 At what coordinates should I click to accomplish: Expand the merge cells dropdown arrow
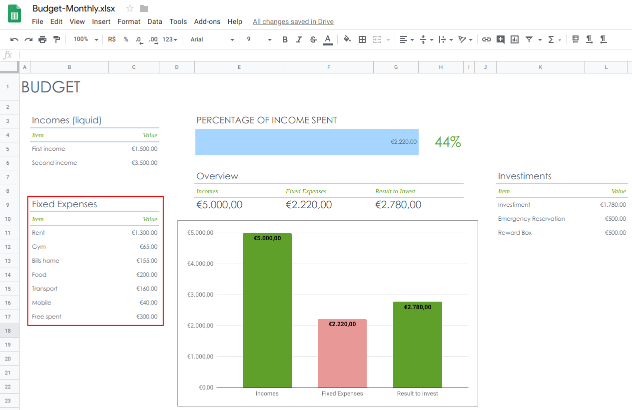click(388, 40)
